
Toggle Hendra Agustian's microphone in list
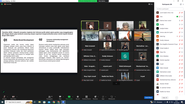[x=180, y=60]
